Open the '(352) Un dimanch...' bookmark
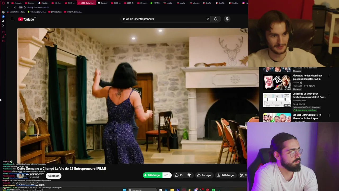This screenshot has height=191, width=339. click(73, 12)
